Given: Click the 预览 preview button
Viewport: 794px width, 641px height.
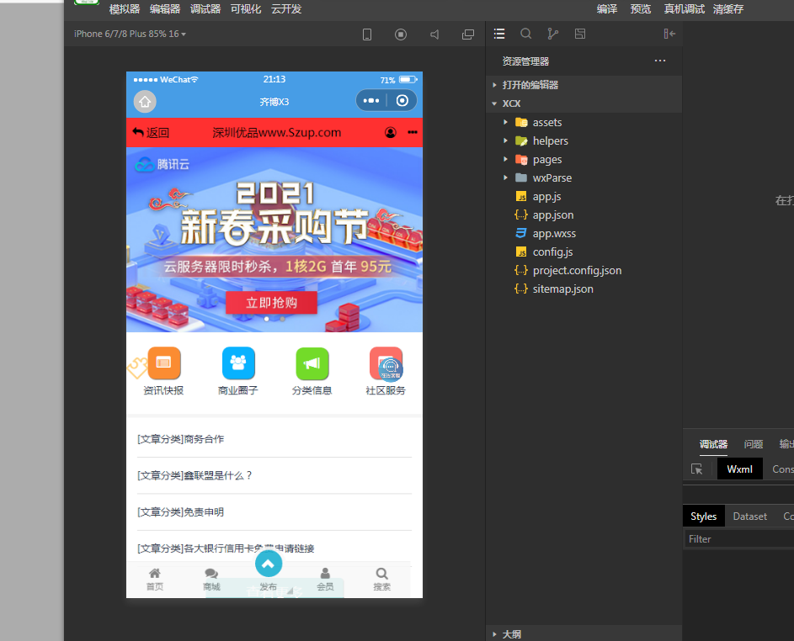Looking at the screenshot, I should tap(641, 9).
